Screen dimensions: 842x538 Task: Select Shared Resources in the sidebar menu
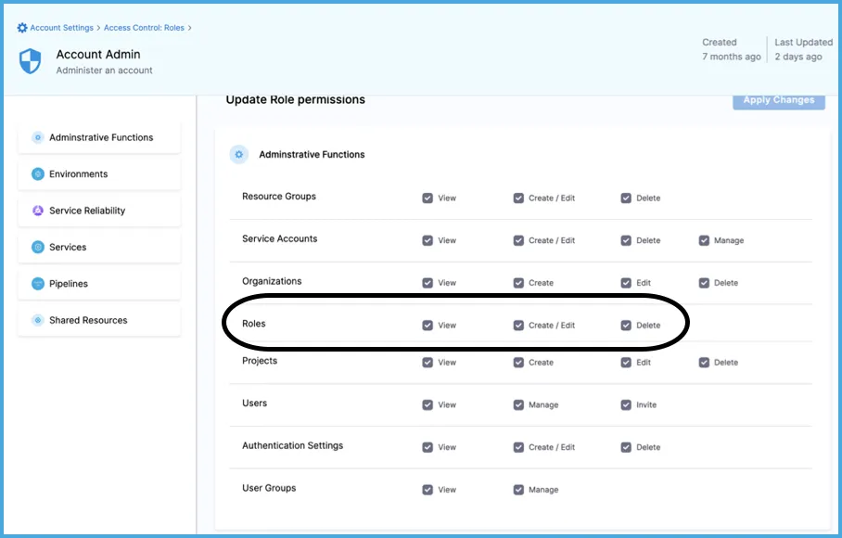[89, 320]
